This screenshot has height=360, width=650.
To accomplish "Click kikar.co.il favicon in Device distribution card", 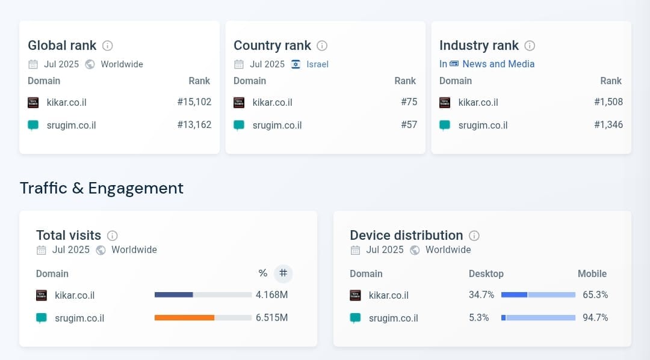I will [x=355, y=295].
